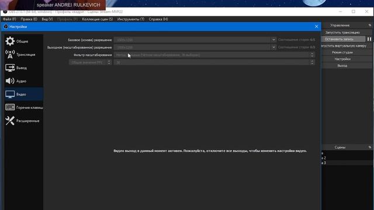Open the Трансляция settings section
Viewport: 374px width, 210px height.
[23, 54]
